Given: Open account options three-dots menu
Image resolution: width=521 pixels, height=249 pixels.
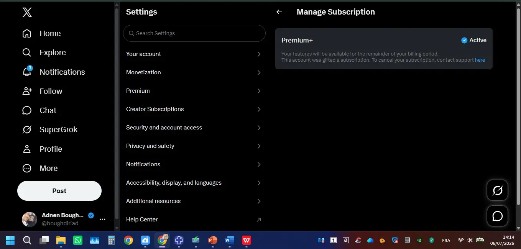Looking at the screenshot, I should pos(102,219).
